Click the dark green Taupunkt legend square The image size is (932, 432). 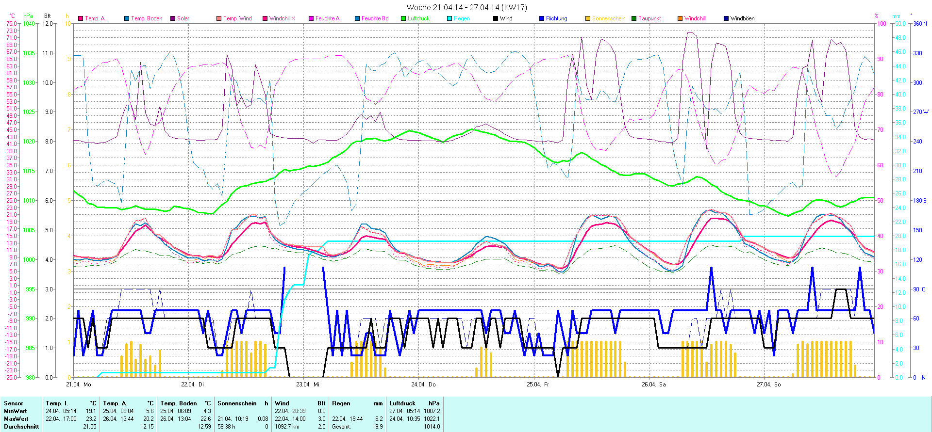[634, 18]
